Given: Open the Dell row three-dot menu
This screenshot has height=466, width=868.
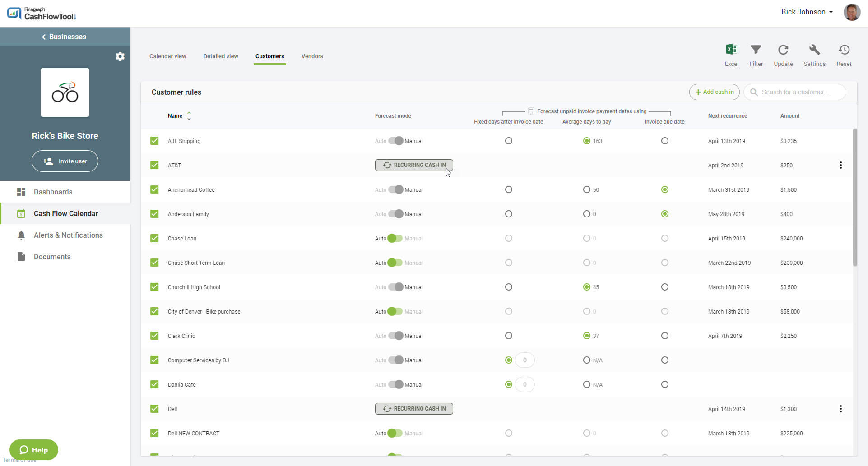Looking at the screenshot, I should (x=840, y=409).
